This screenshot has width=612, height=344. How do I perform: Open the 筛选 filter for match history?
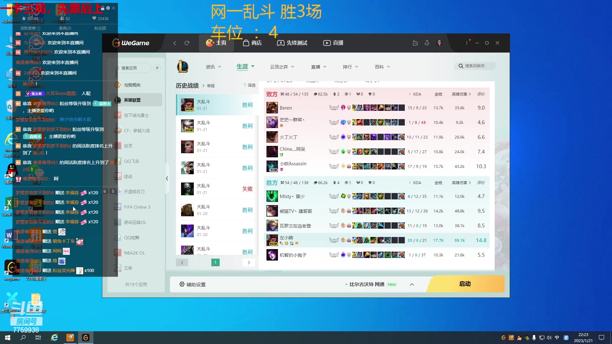pos(250,85)
